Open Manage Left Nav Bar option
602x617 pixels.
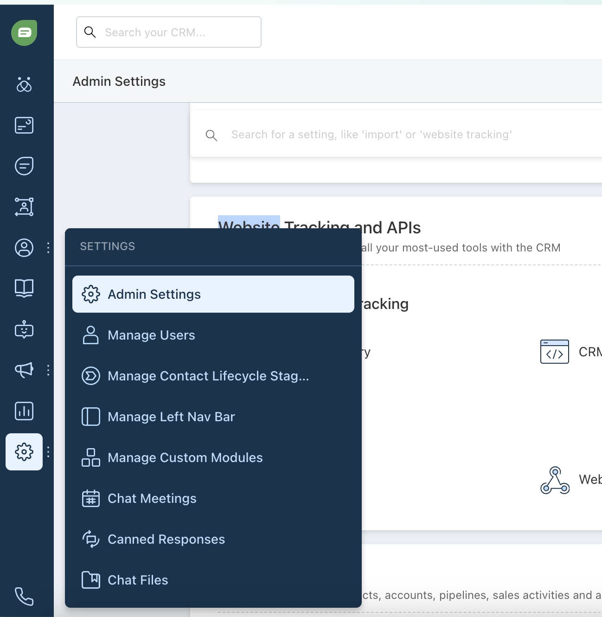(x=171, y=417)
